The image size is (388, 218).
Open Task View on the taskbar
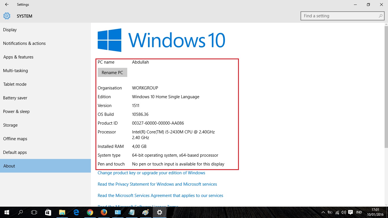point(34,212)
